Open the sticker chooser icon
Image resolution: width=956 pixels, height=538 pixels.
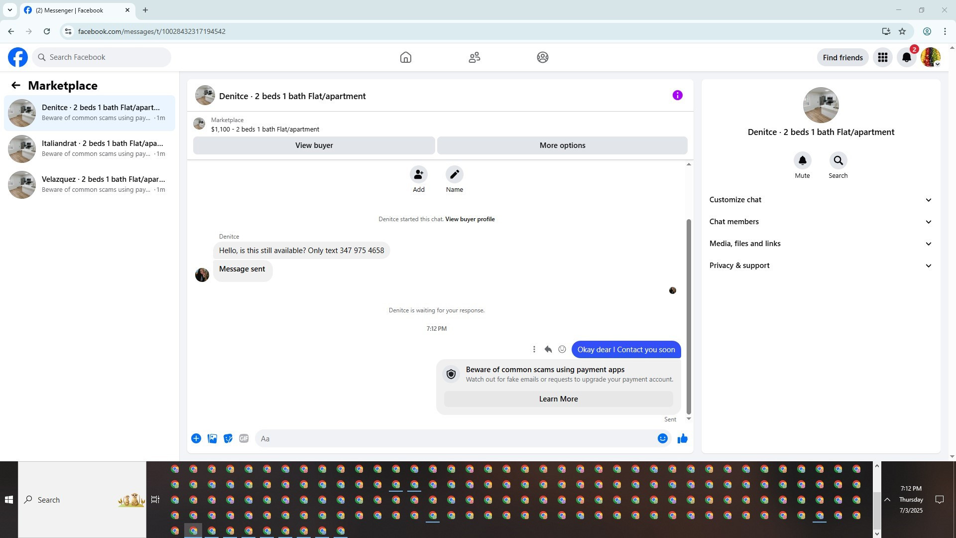click(228, 438)
